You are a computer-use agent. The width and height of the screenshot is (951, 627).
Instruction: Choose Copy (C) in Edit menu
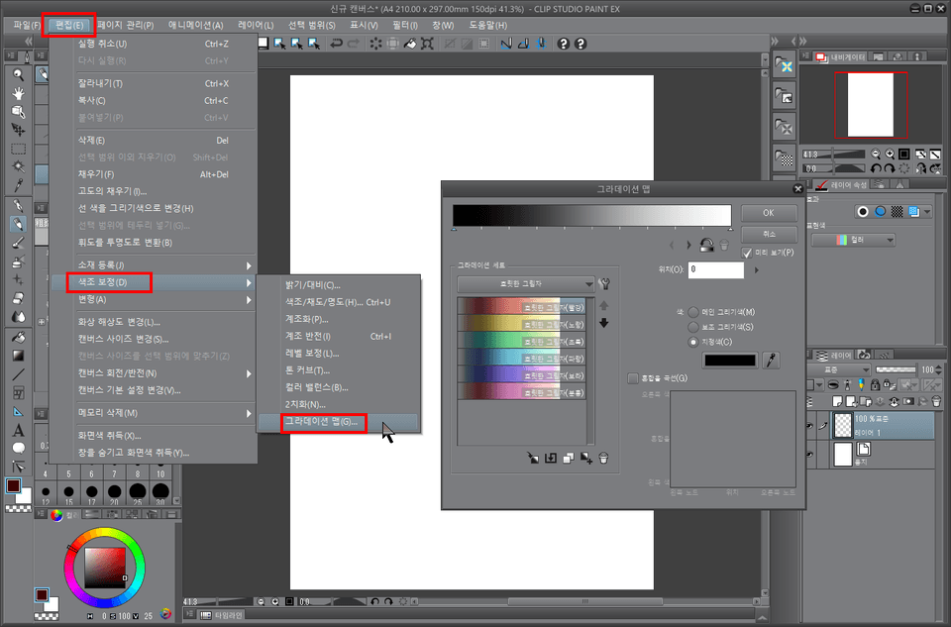pyautogui.click(x=154, y=101)
